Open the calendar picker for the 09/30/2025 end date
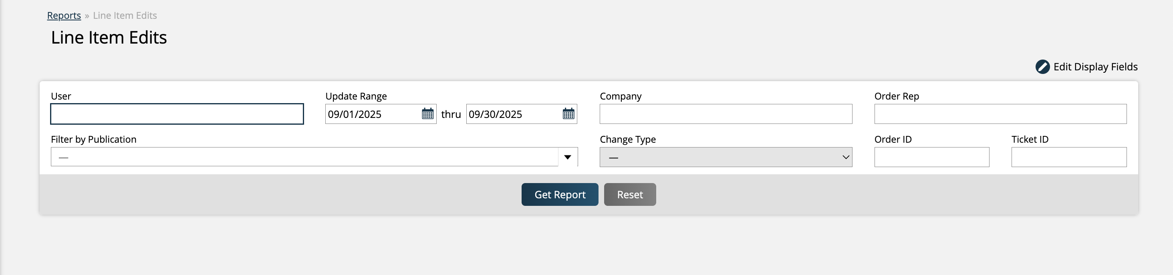 568,114
